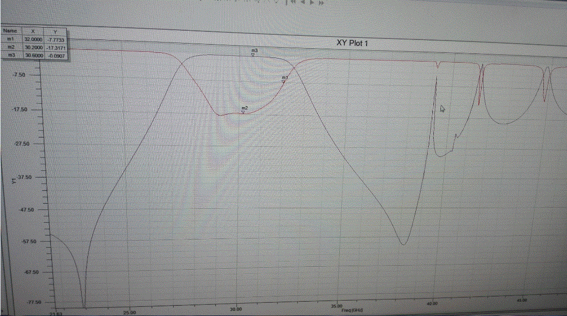Screen dimensions: 567x316
Task: Click the X value 32.0000 cell
Action: point(33,39)
